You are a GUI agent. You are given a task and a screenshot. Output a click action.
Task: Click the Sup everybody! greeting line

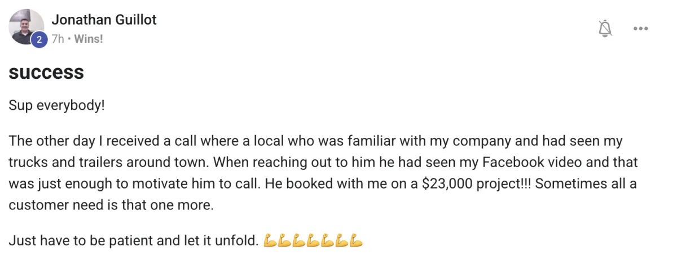(x=57, y=106)
